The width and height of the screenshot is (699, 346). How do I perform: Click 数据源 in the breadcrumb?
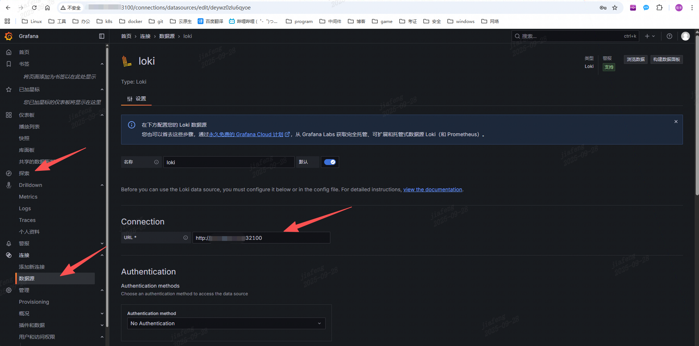coord(167,36)
